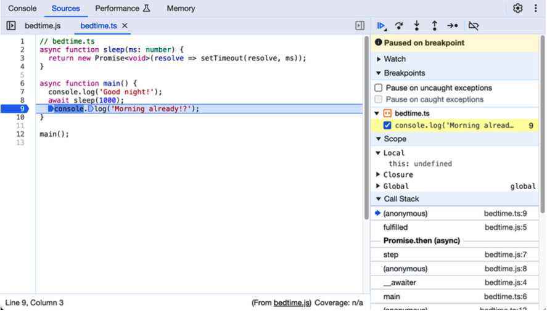Click the Paused on breakpoint banner
547x313 pixels.
[x=454, y=43]
